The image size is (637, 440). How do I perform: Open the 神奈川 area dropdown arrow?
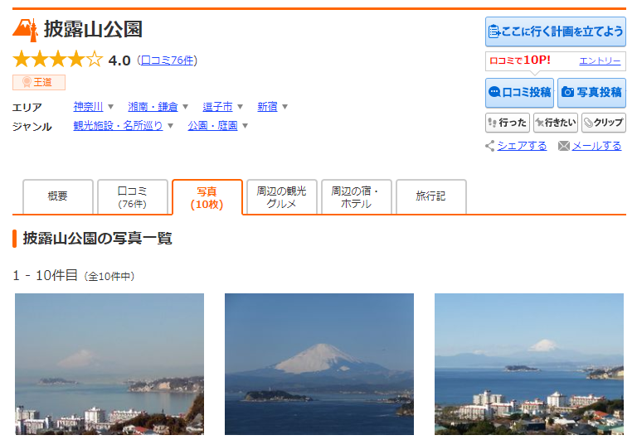110,107
